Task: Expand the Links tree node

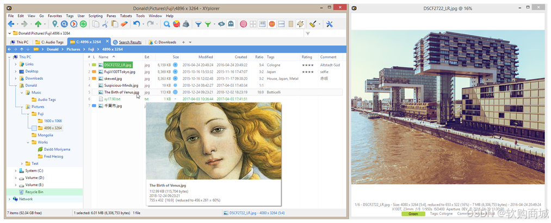Action: [x=15, y=64]
